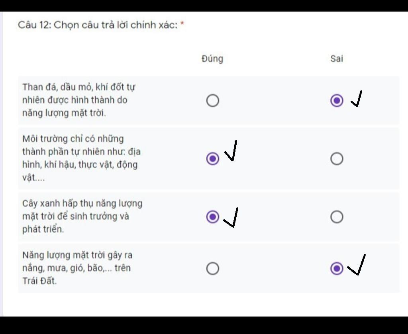Click the red required asterisk after the question

(x=182, y=25)
